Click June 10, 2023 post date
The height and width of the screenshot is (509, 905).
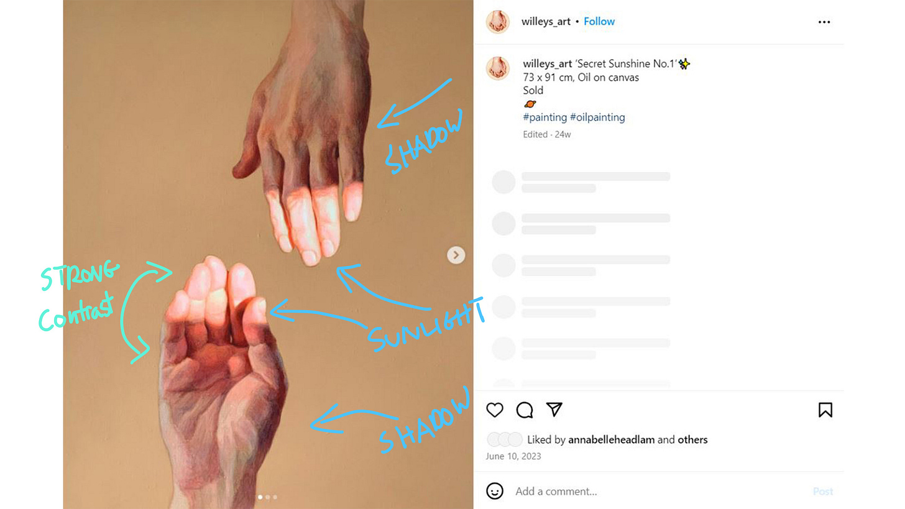[x=513, y=456]
